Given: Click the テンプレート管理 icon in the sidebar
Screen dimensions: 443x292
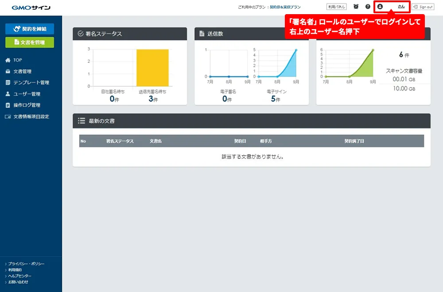Looking at the screenshot, I should 8,83.
